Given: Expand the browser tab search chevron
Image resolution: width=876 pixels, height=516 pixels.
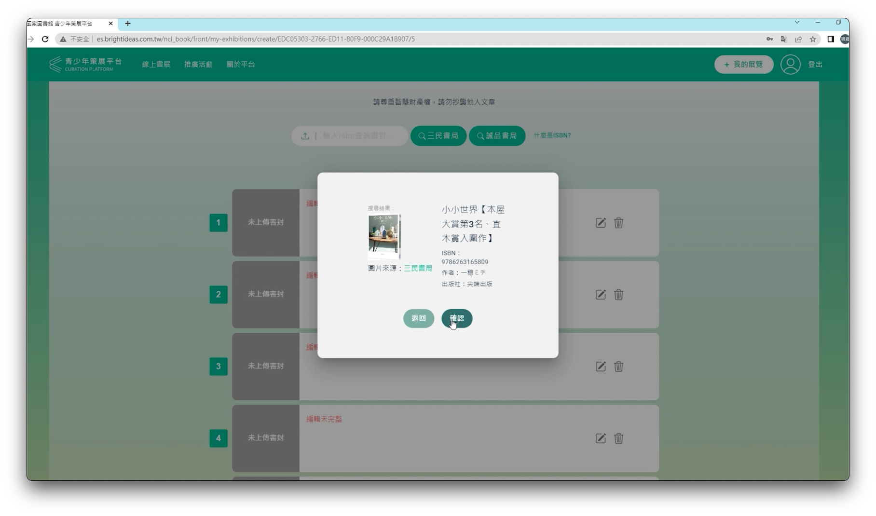Looking at the screenshot, I should point(797,22).
